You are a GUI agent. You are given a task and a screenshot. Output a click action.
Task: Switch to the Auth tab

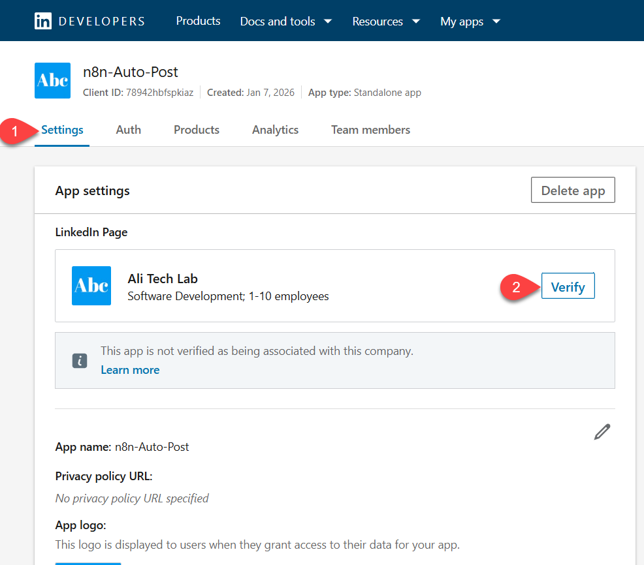click(x=129, y=130)
